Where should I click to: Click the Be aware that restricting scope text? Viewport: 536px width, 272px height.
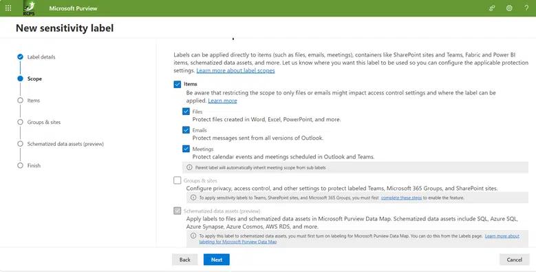(x=341, y=96)
